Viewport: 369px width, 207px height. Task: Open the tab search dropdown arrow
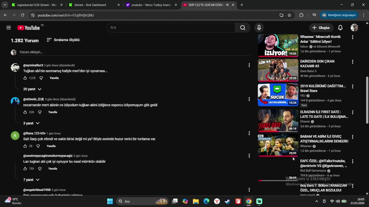pyautogui.click(x=5, y=5)
